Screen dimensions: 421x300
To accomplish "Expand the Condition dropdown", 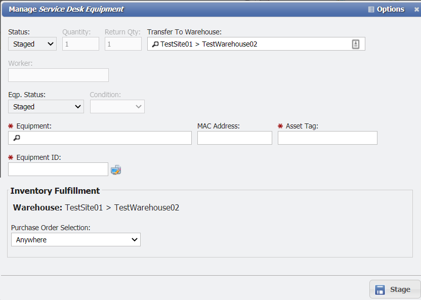I will (117, 106).
